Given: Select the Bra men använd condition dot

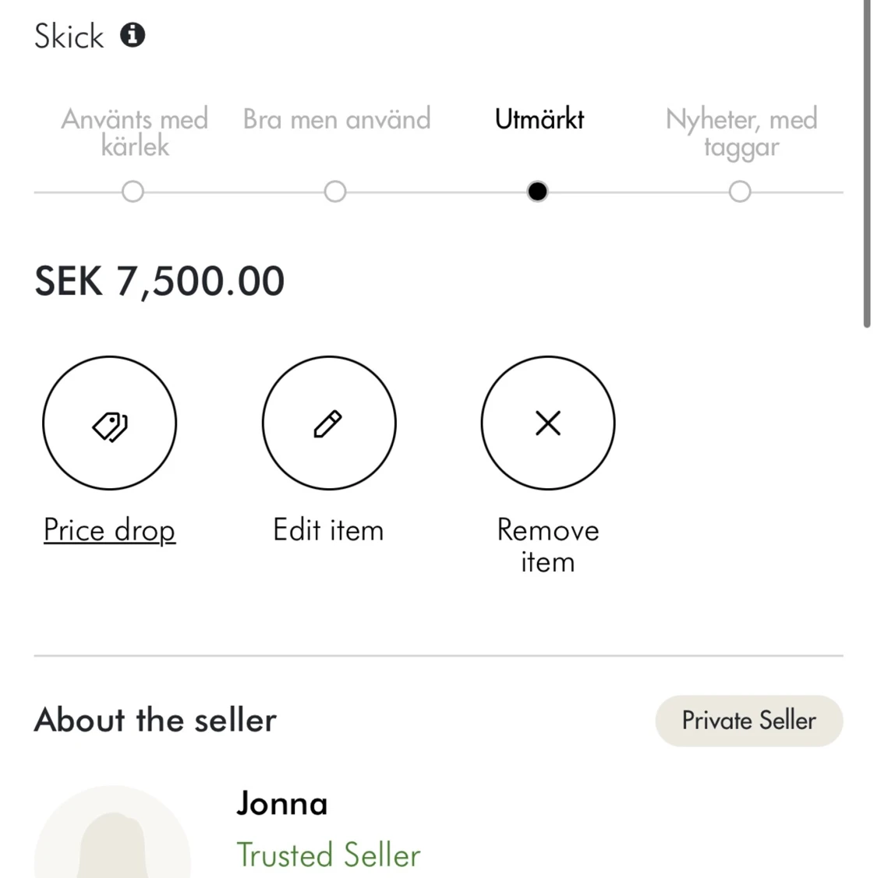Looking at the screenshot, I should tap(335, 192).
